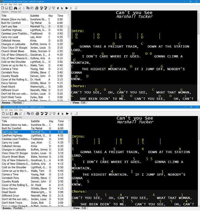Click Categories button in bottom window
Viewport: 200px width, 211px height.
tap(6, 117)
